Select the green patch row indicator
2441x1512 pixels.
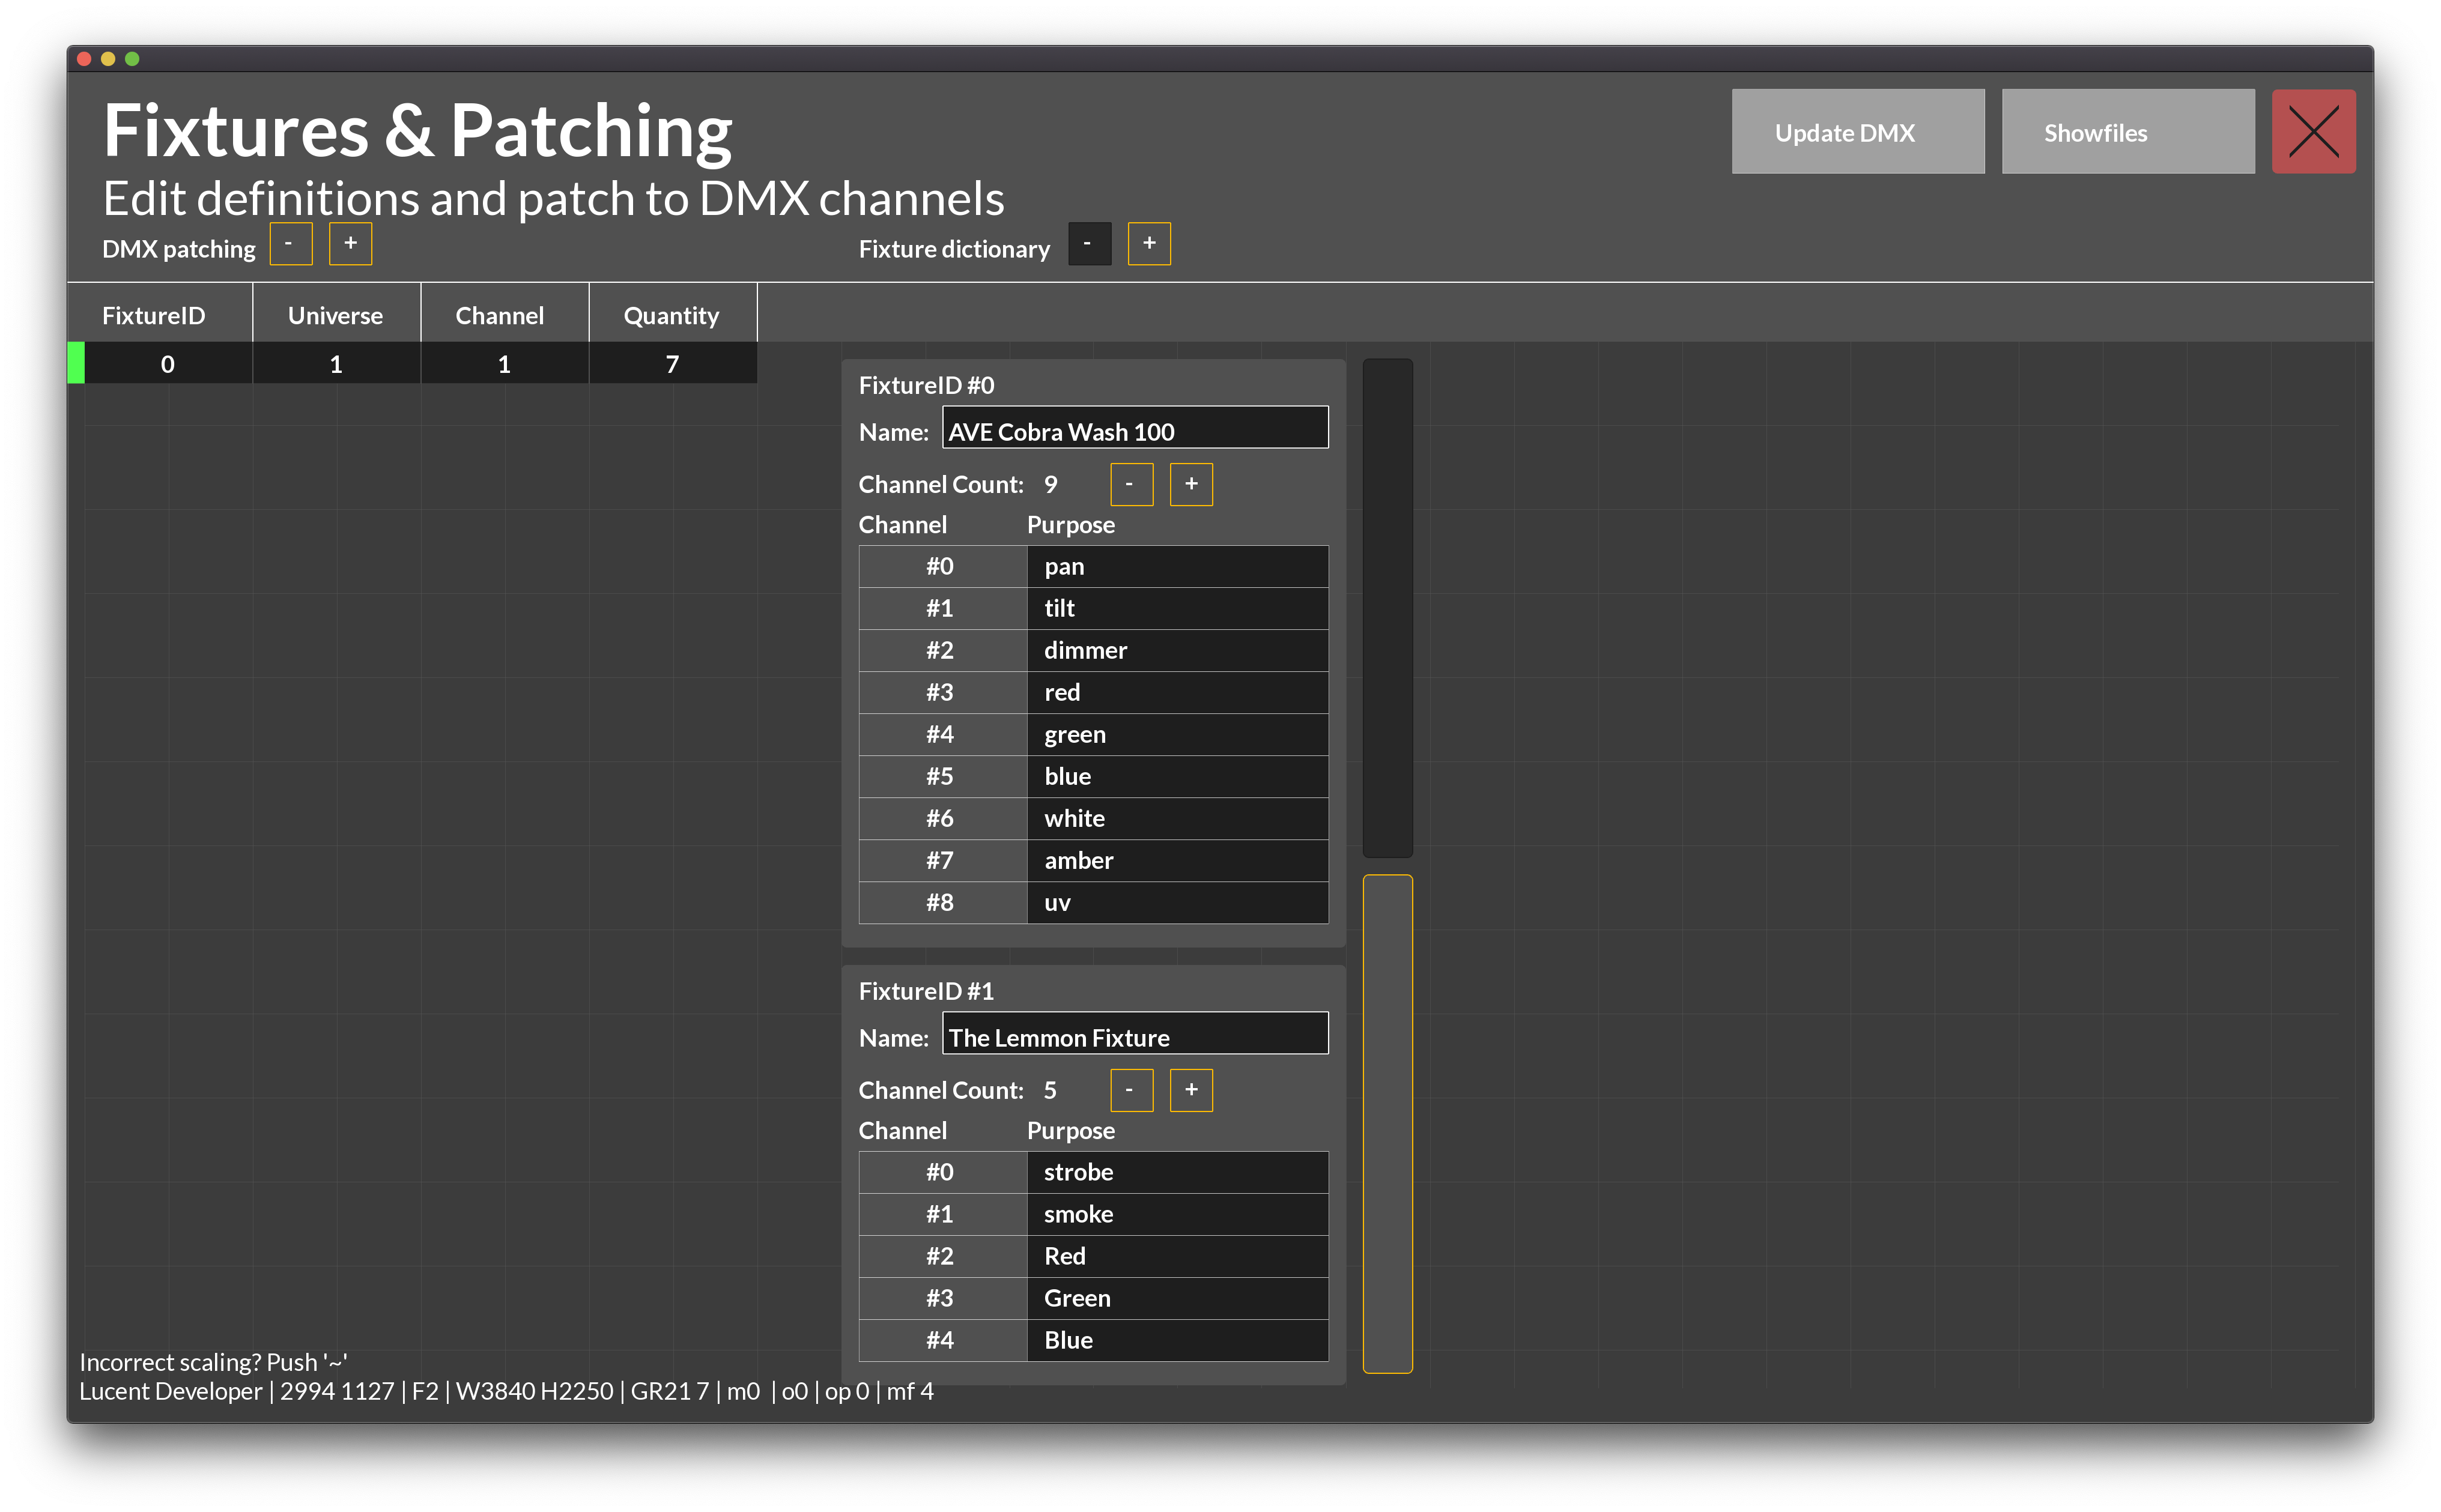pyautogui.click(x=76, y=363)
